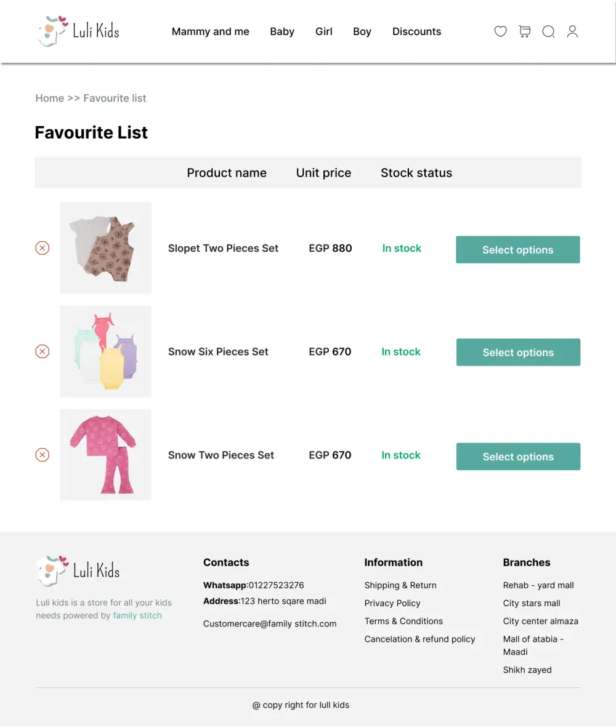616x728 pixels.
Task: Open the wishlist heart icon in header
Action: point(500,31)
